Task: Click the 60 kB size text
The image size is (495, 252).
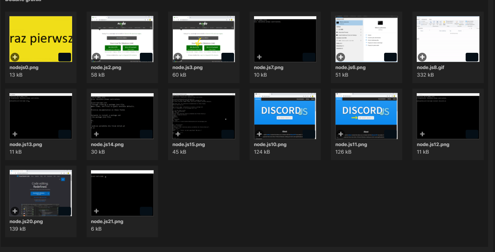Action: click(x=179, y=75)
